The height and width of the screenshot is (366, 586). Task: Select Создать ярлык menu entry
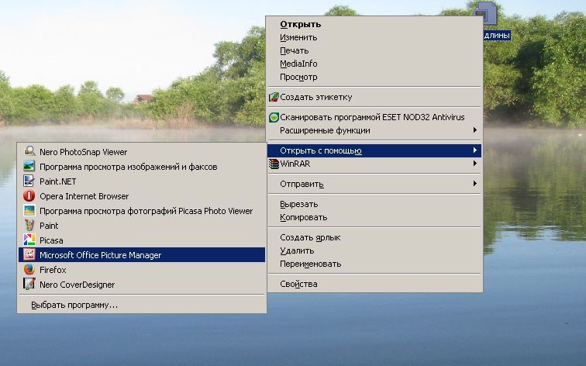(x=374, y=237)
